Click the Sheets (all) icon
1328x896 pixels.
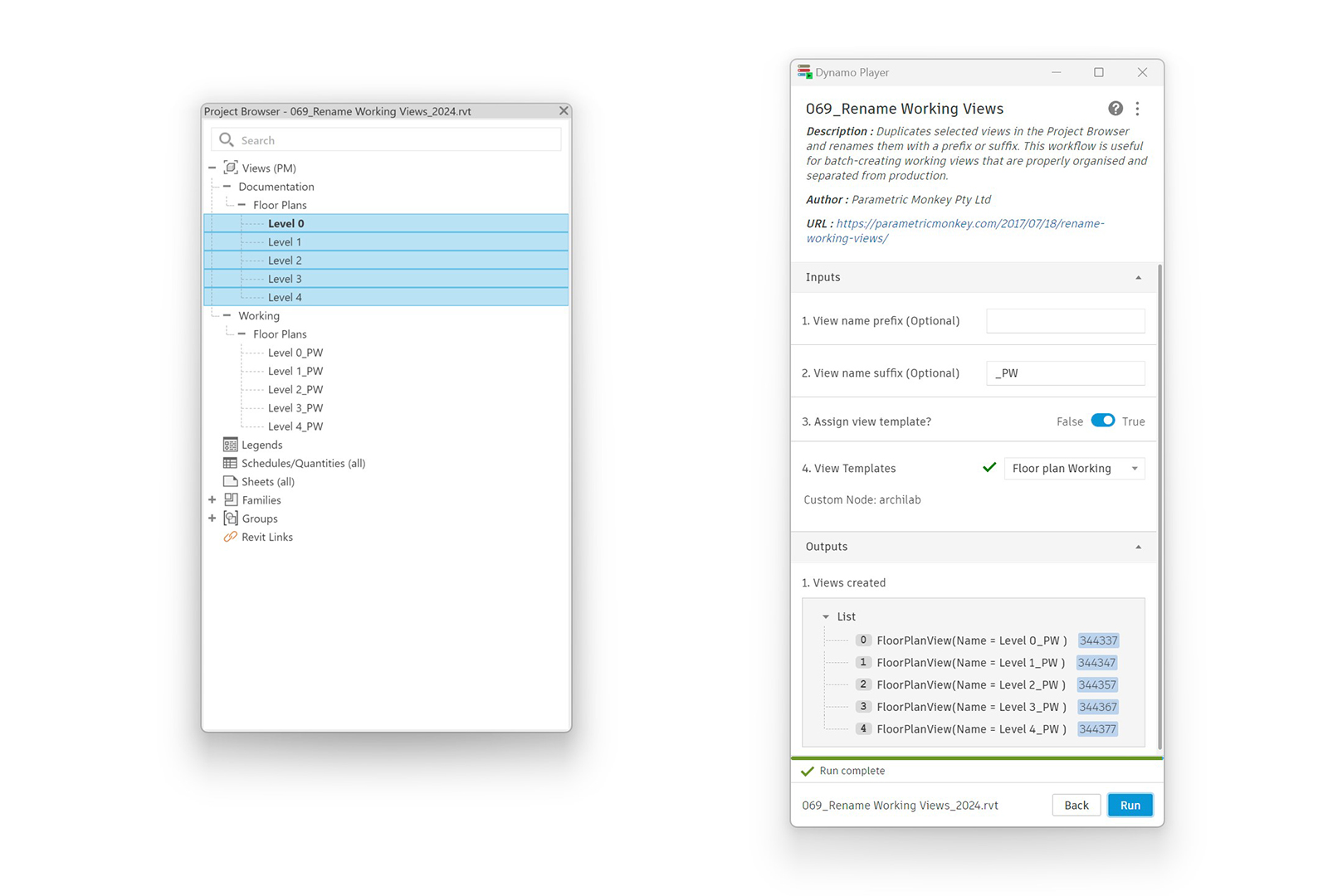tap(231, 481)
